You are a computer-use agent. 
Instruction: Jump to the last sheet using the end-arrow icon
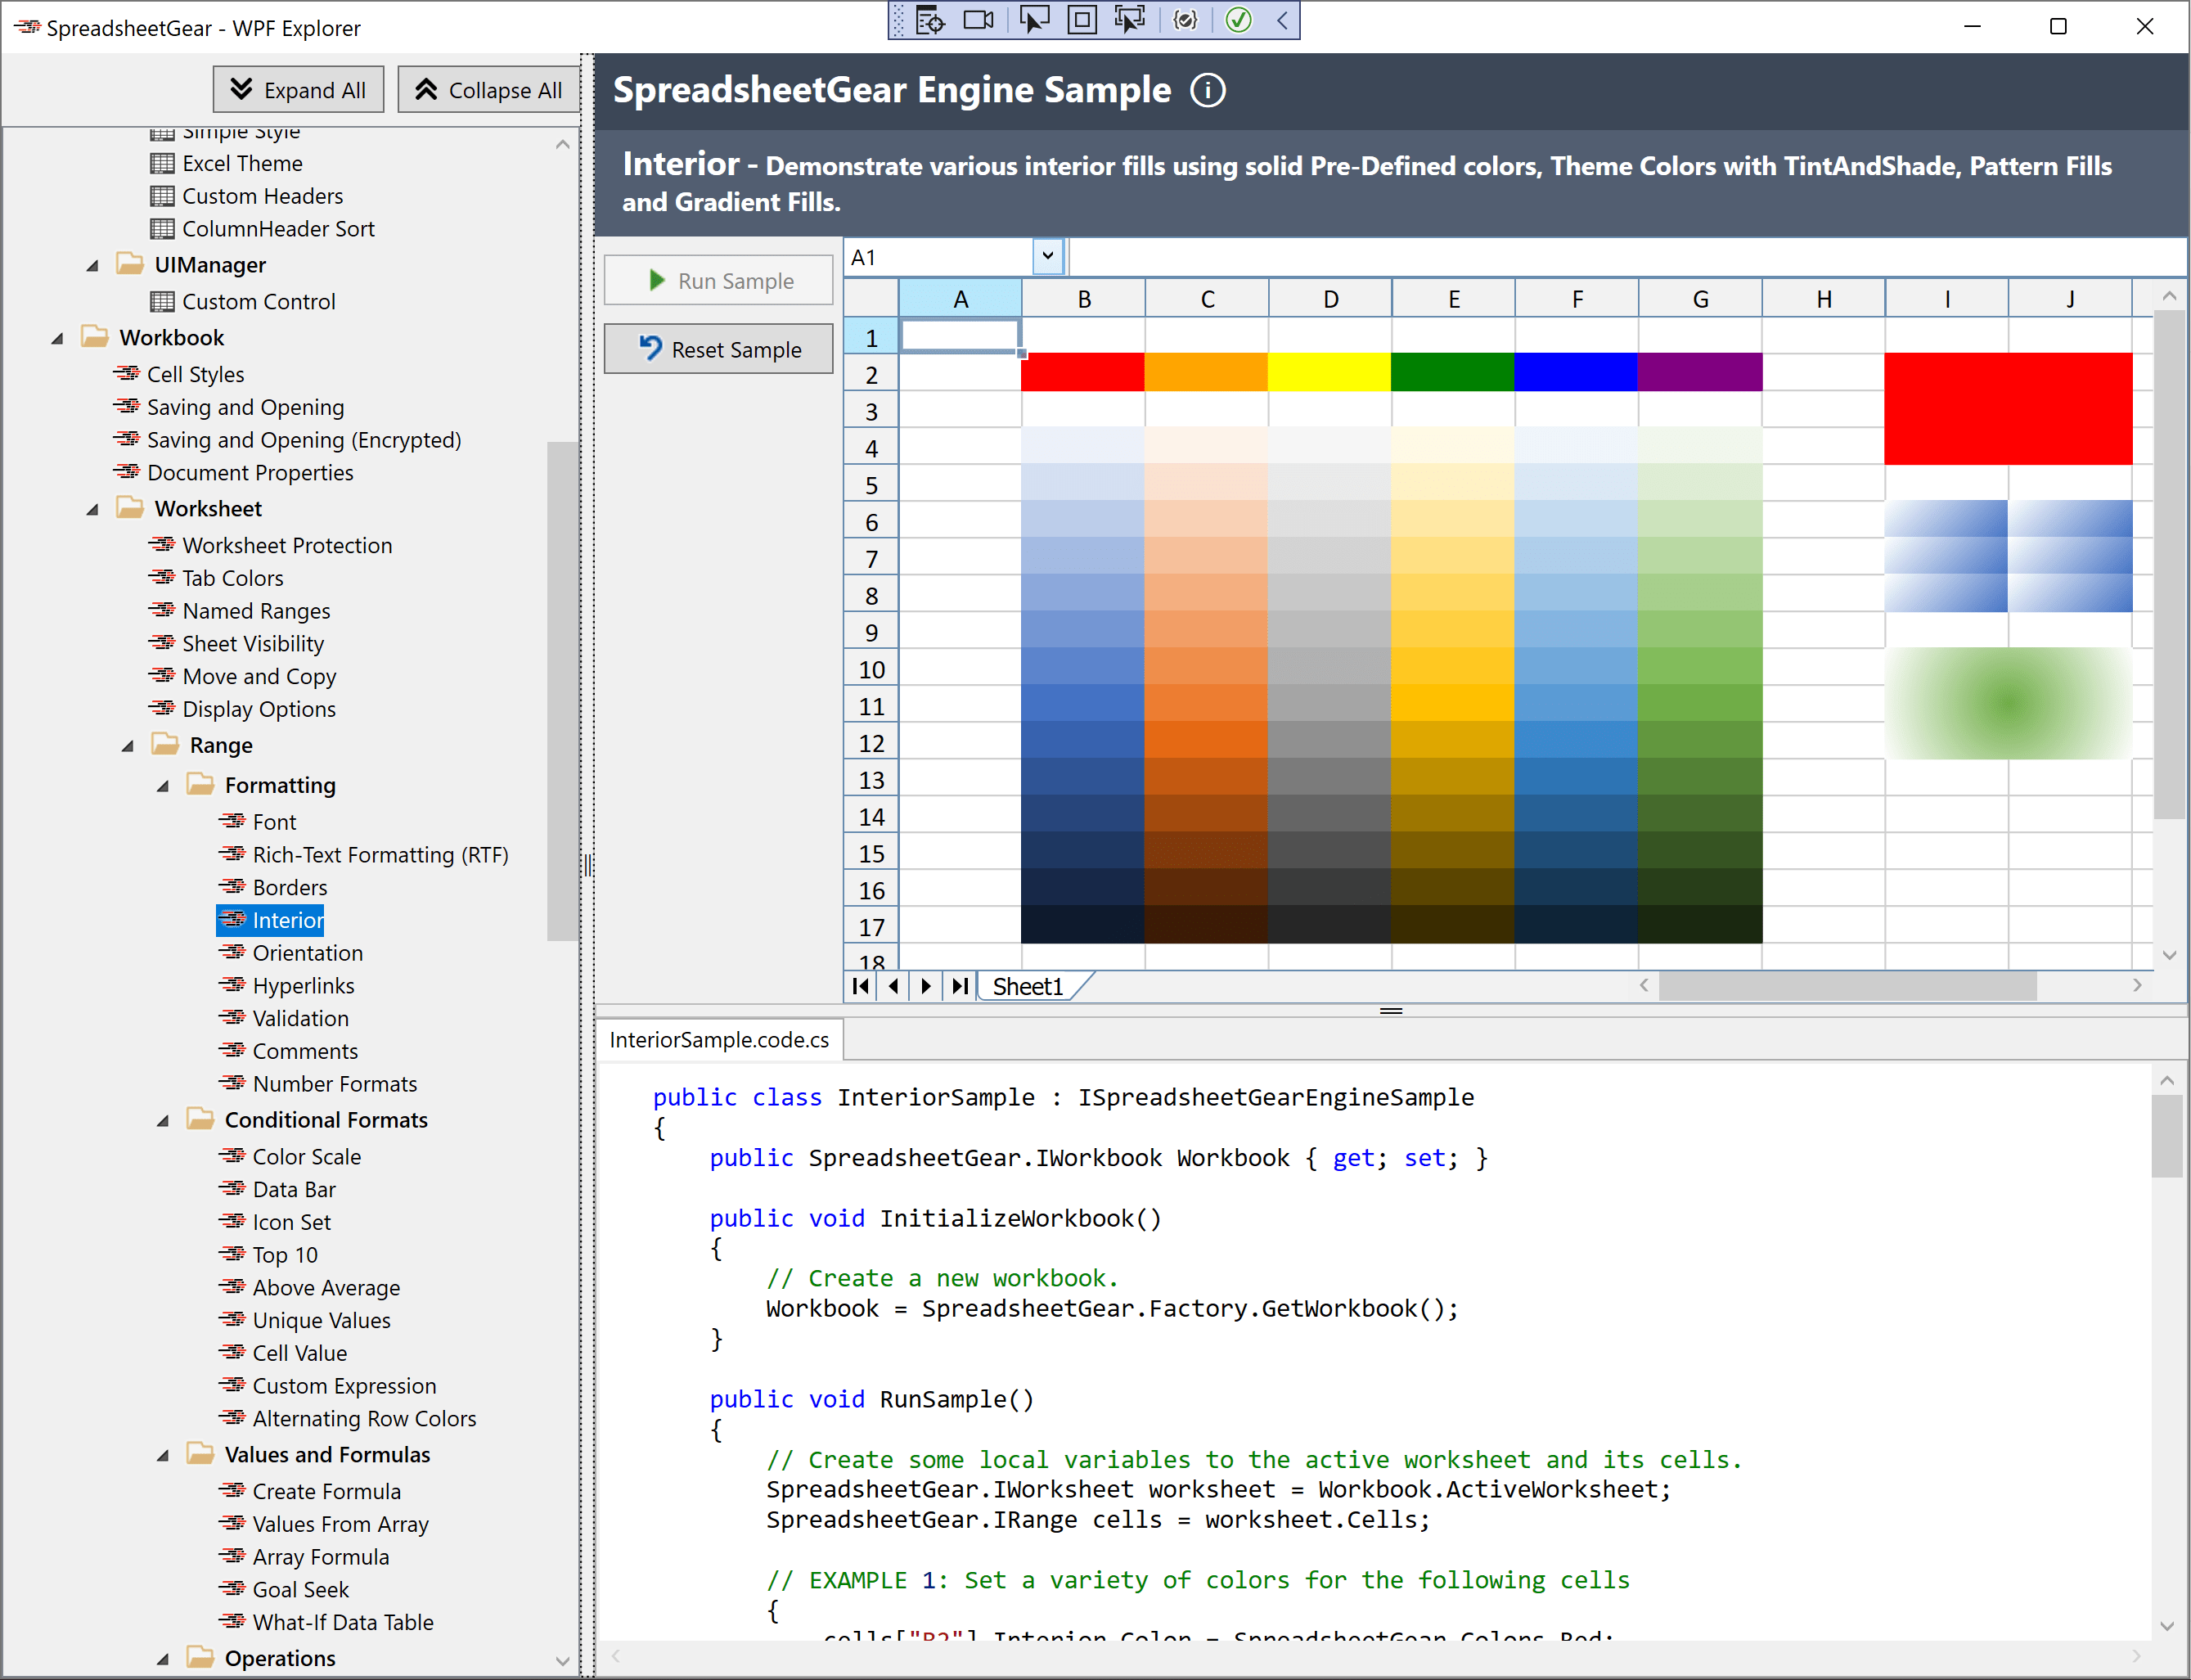(959, 986)
